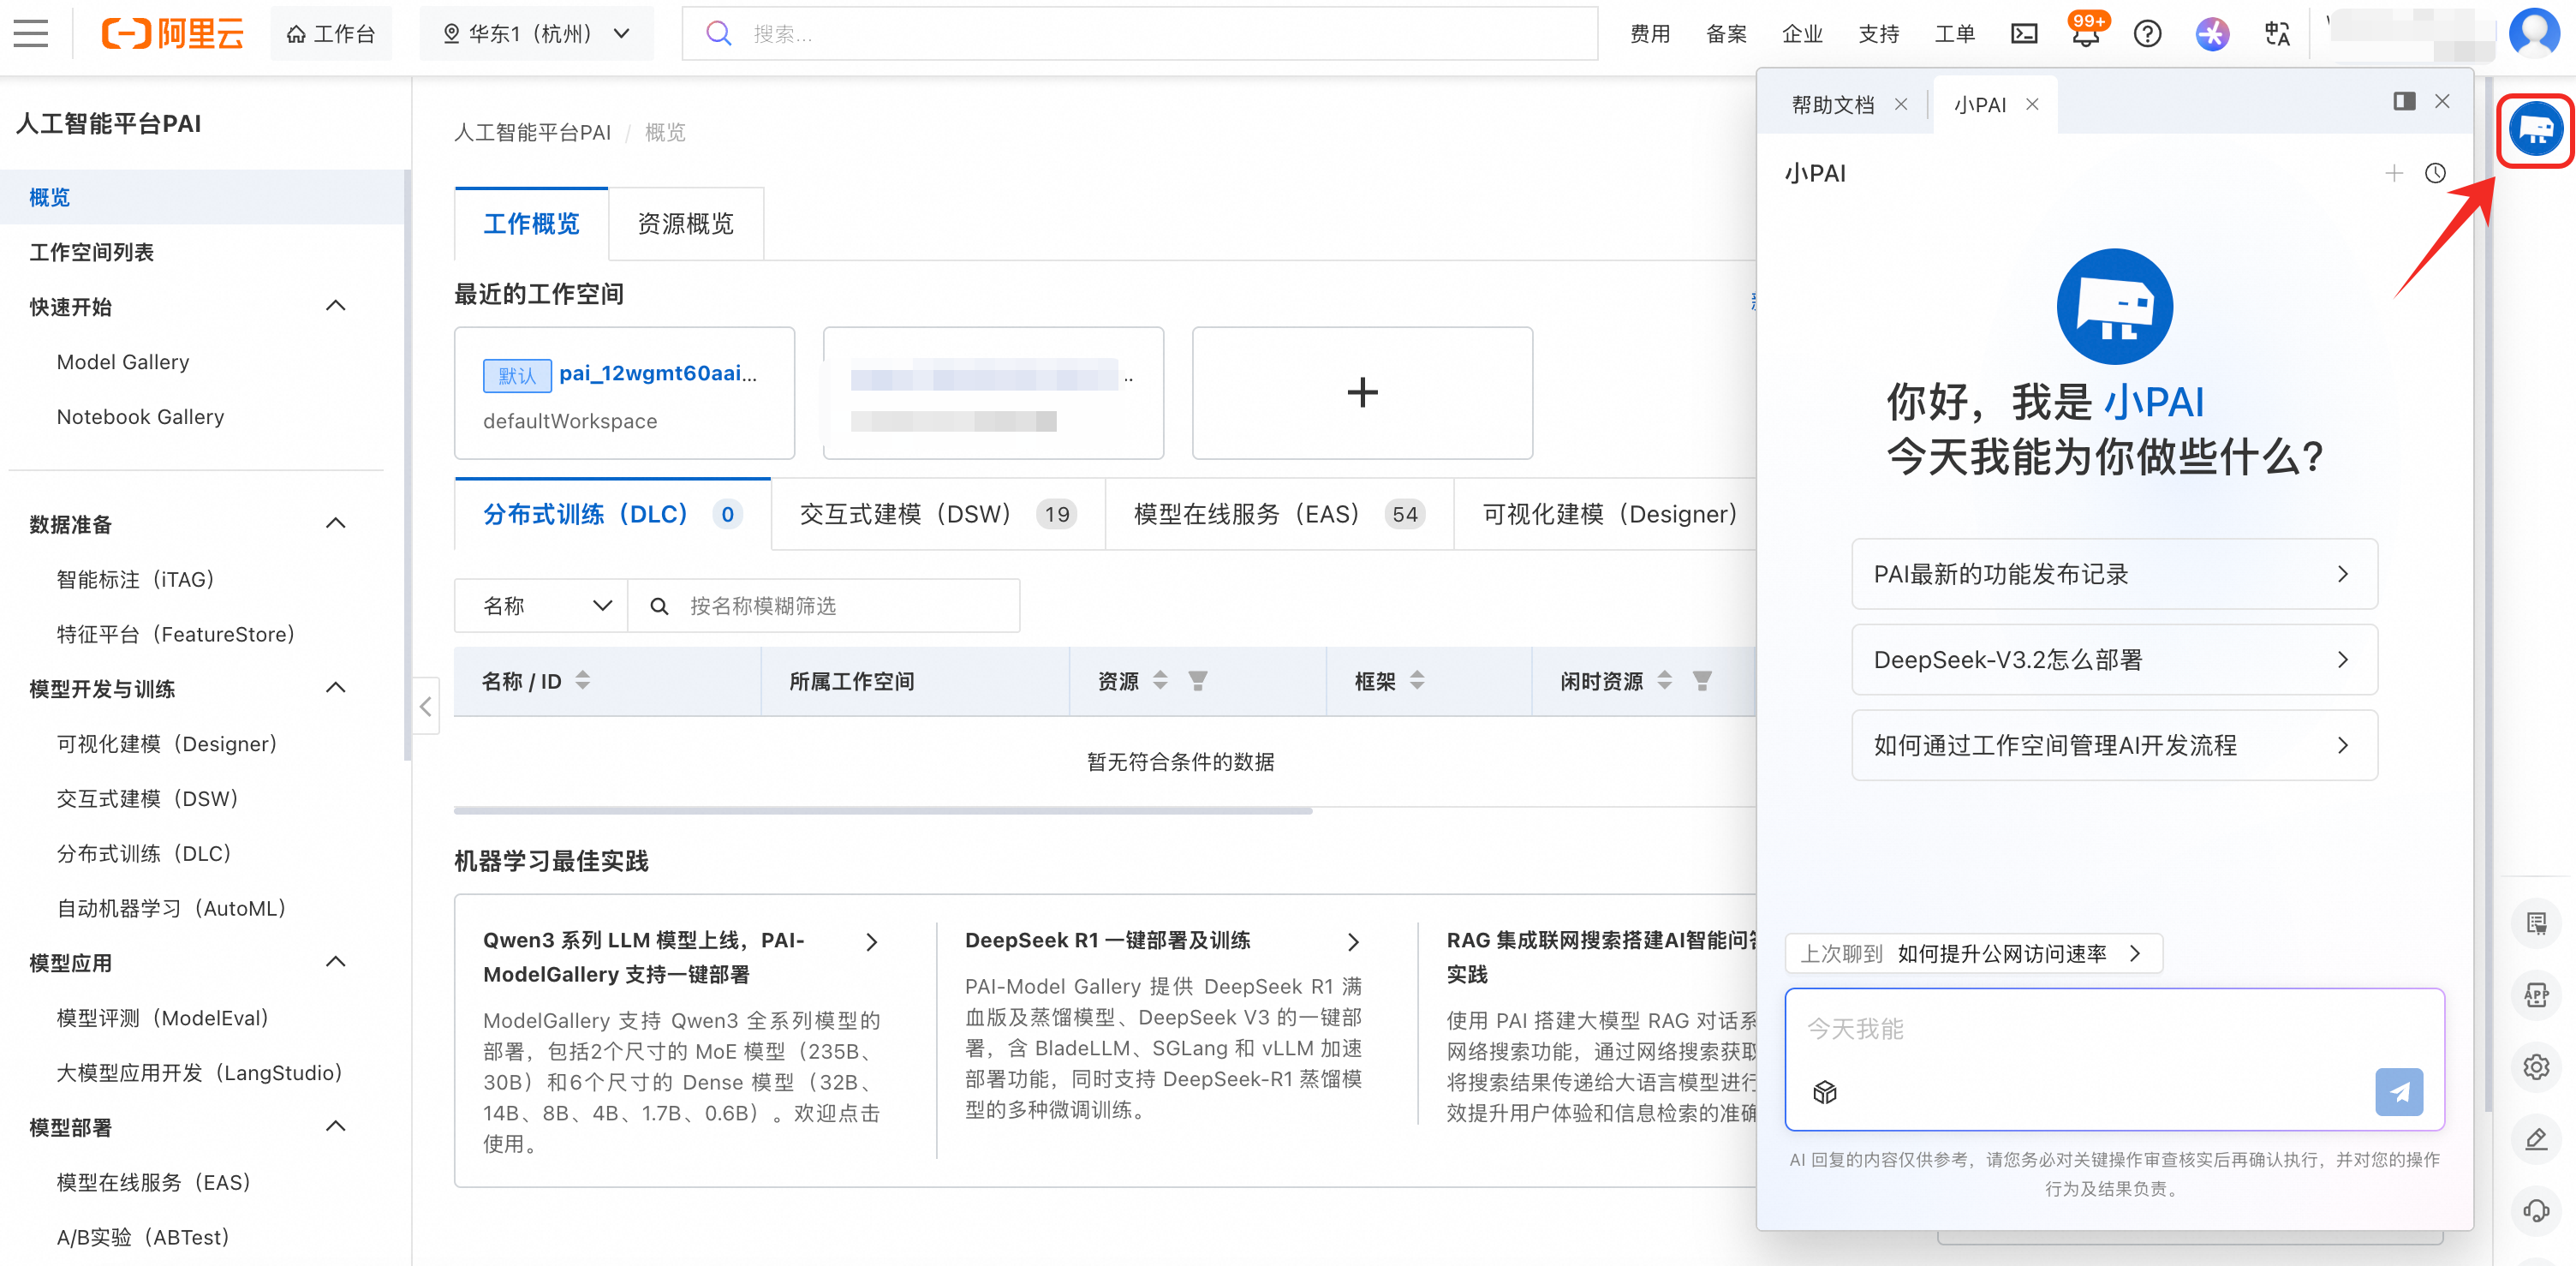This screenshot has height=1266, width=2576.
Task: Open the 华东1（杭州）region dropdown
Action: pos(537,34)
